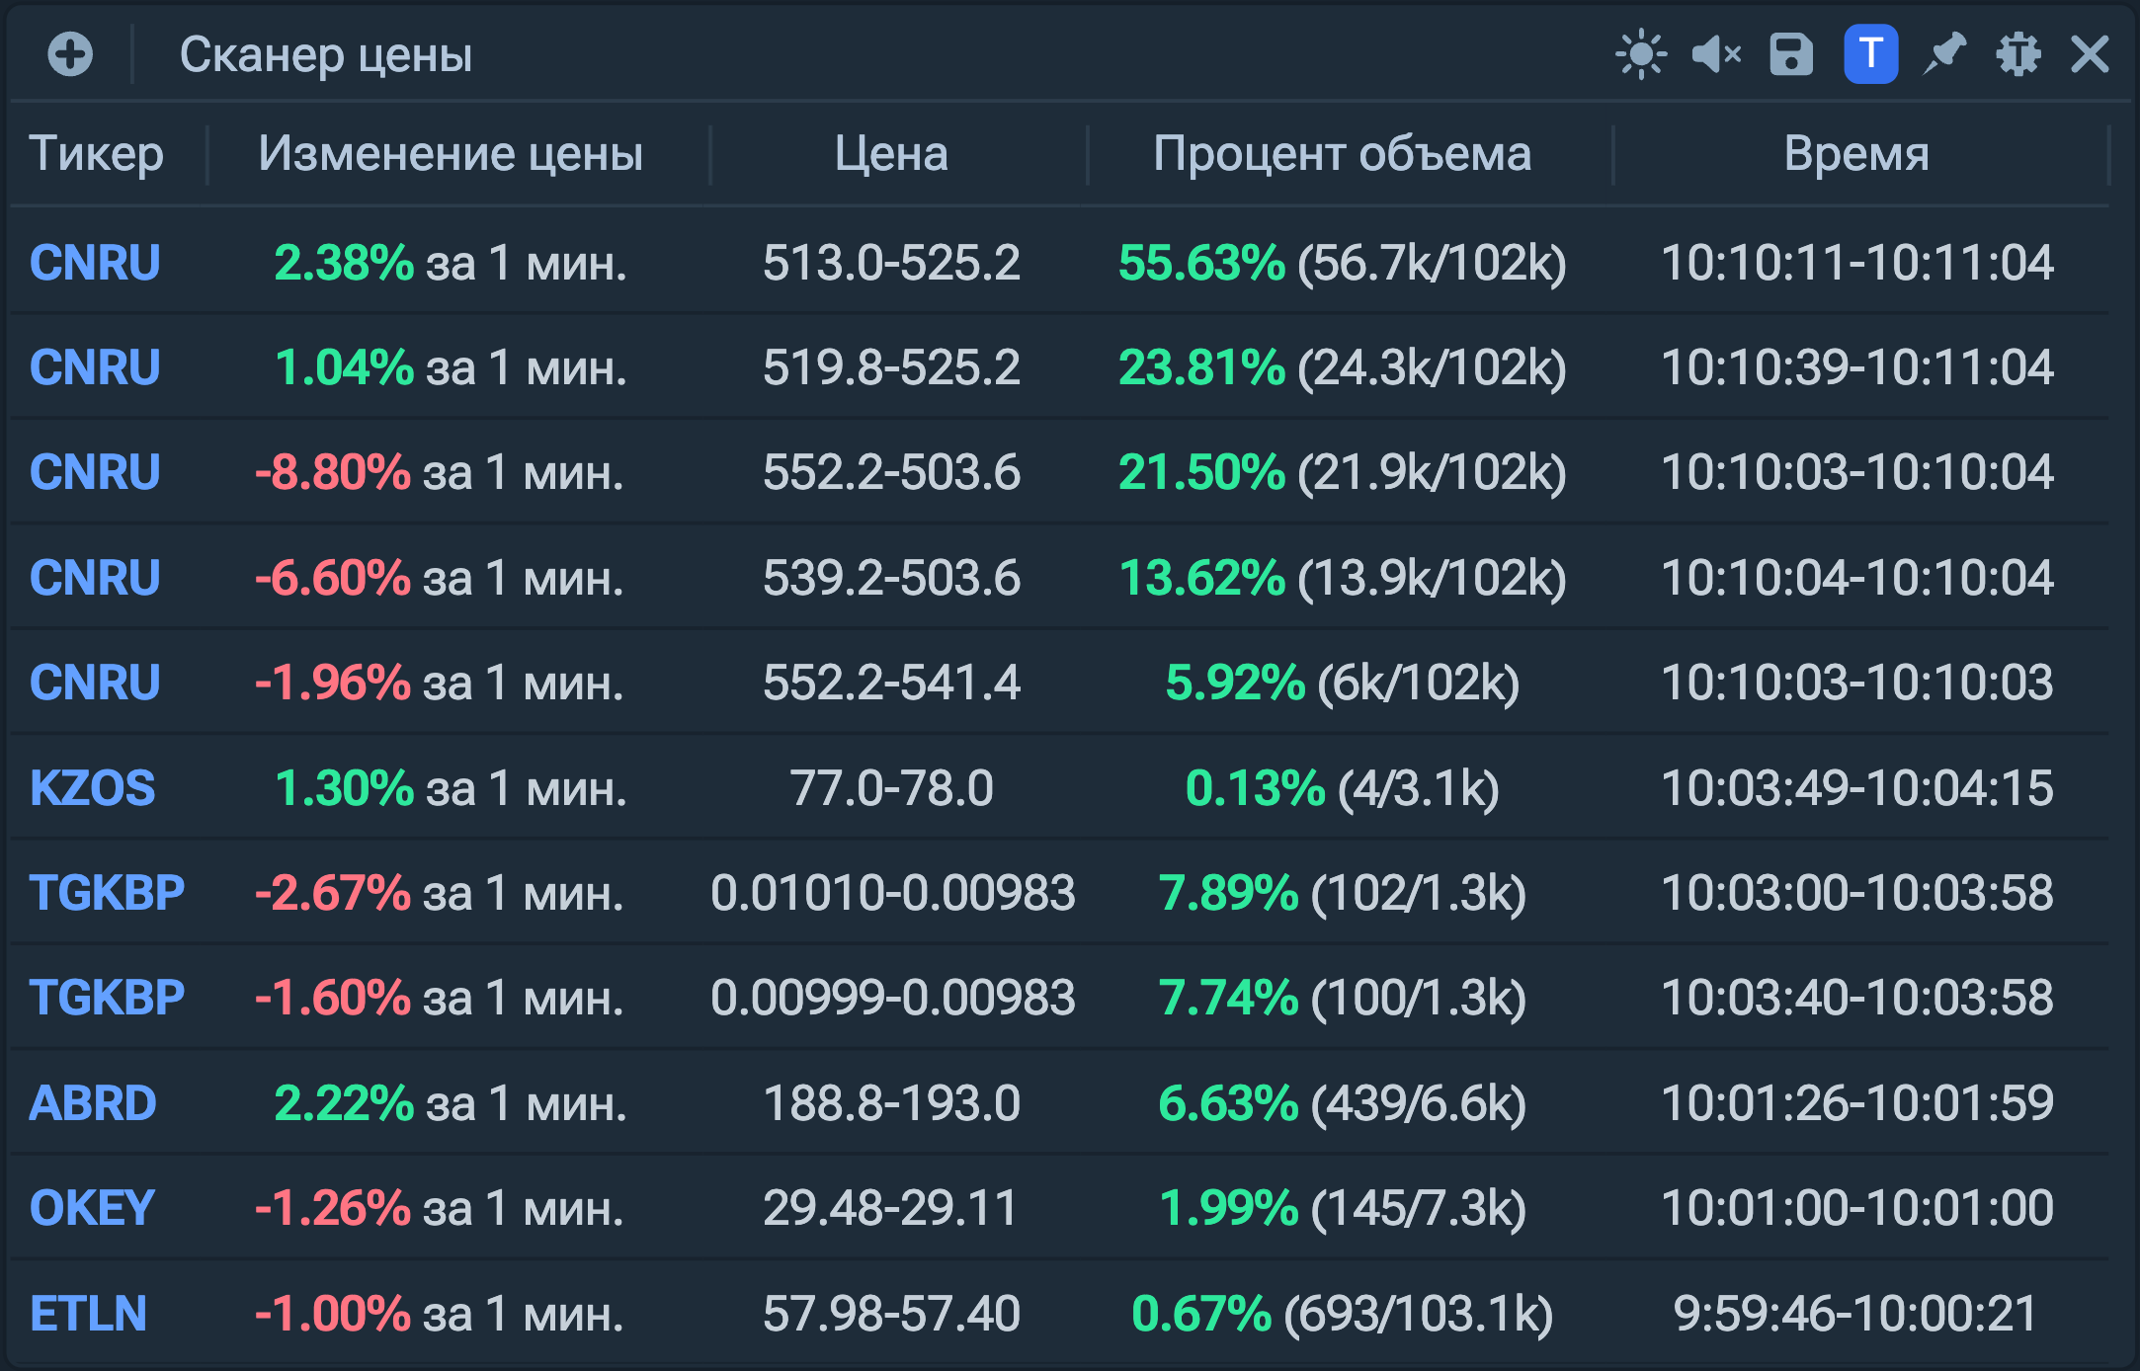The image size is (2140, 1371).
Task: Open the ETLN ticker link
Action: click(x=88, y=1314)
